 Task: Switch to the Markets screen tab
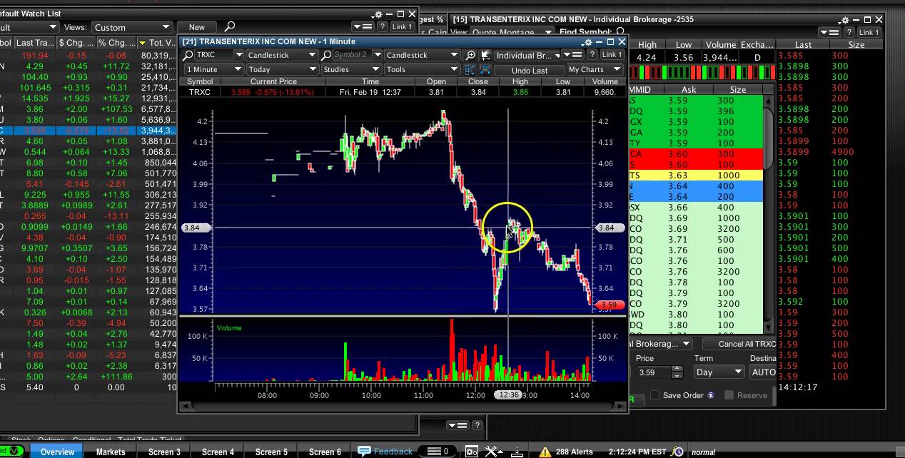coord(111,452)
